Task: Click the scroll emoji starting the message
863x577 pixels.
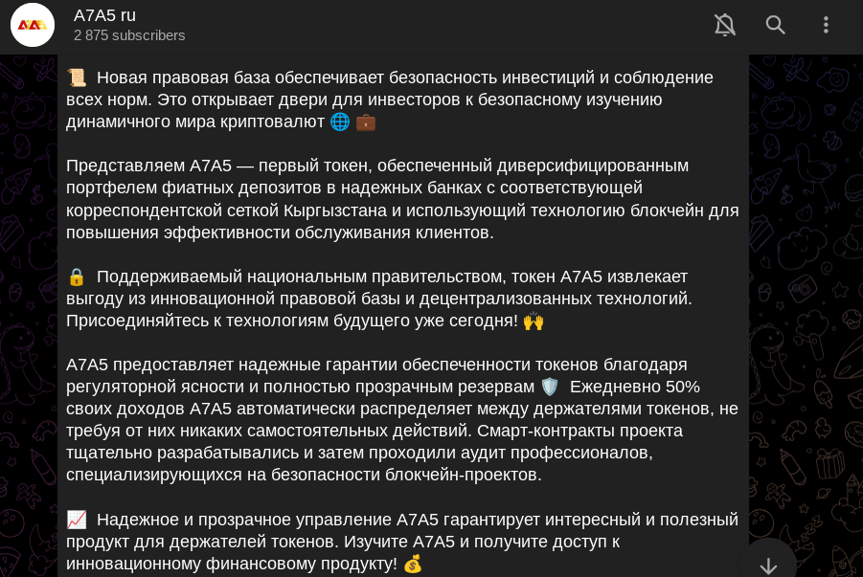Action: (77, 78)
